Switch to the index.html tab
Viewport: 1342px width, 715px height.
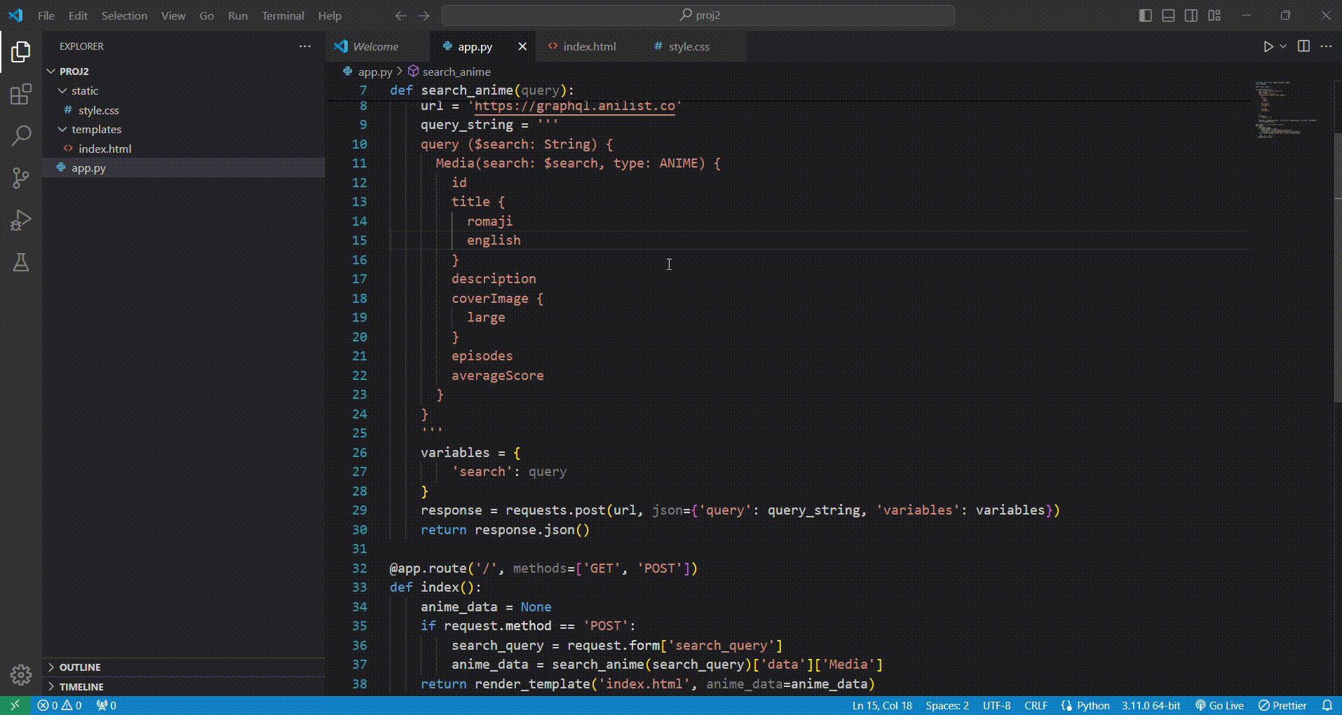click(x=589, y=46)
